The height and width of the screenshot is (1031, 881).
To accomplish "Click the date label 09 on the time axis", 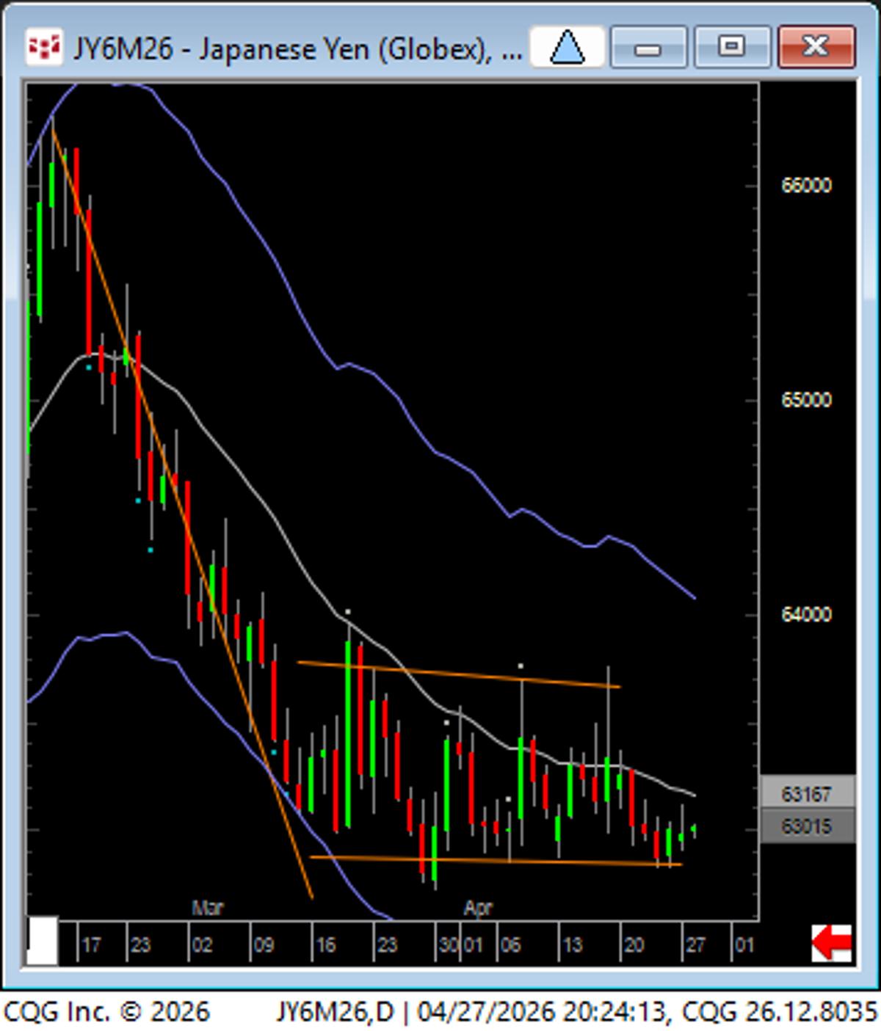I will point(264,945).
